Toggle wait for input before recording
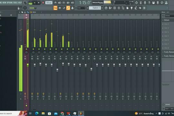Screen dimensions: 174x116 pyautogui.click(x=60, y=3)
